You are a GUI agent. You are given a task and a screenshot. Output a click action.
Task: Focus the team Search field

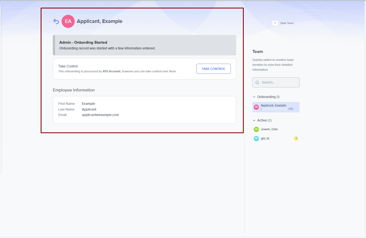[279, 82]
